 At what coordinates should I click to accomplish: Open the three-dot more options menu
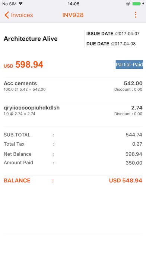click(136, 15)
